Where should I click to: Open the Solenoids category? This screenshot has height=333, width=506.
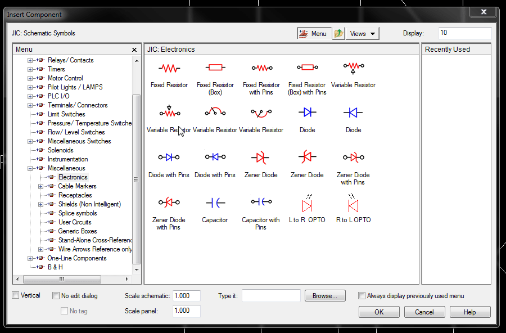coord(60,150)
